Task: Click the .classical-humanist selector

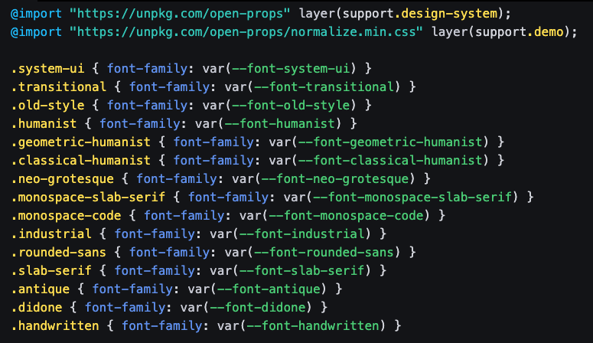Action: pyautogui.click(x=81, y=161)
